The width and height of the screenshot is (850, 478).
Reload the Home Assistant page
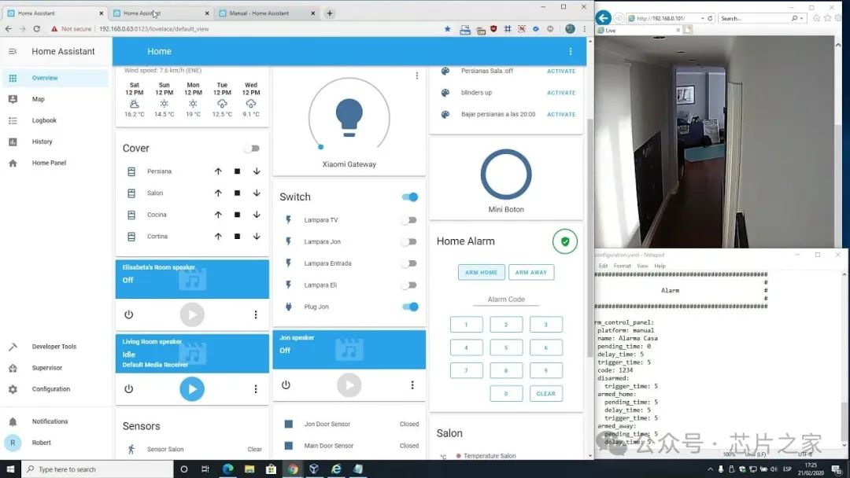pos(37,29)
